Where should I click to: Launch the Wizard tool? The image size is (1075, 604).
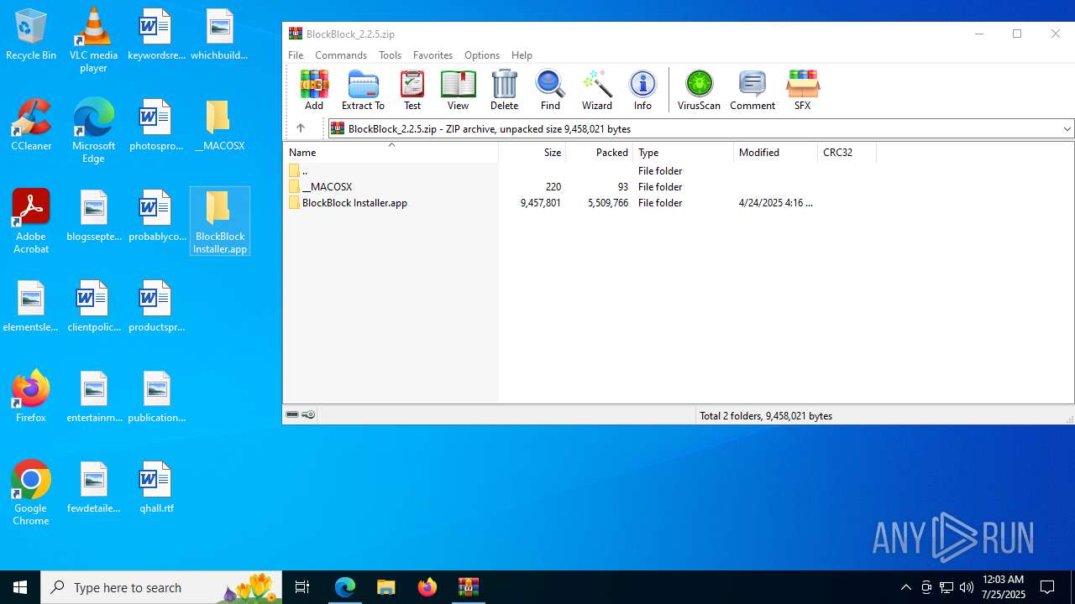coord(597,90)
